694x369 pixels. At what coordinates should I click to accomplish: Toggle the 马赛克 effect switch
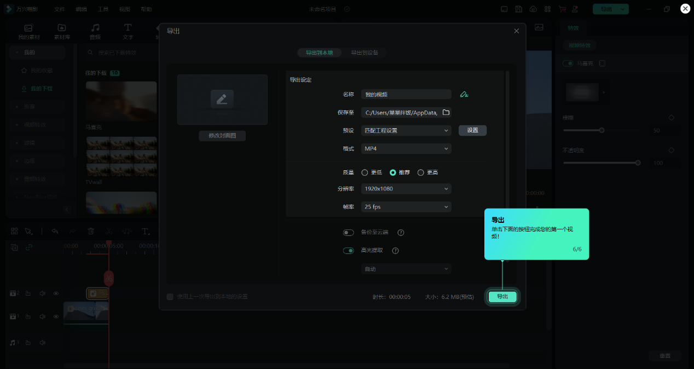(568, 64)
